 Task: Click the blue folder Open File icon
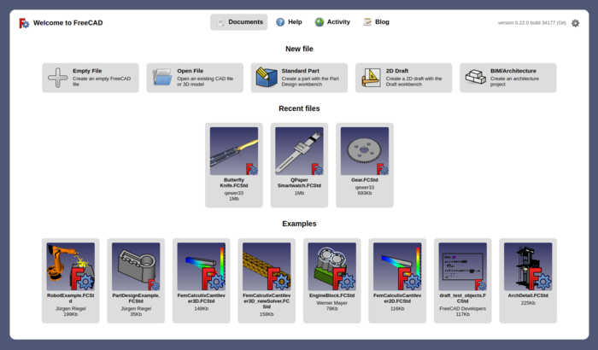(x=162, y=78)
